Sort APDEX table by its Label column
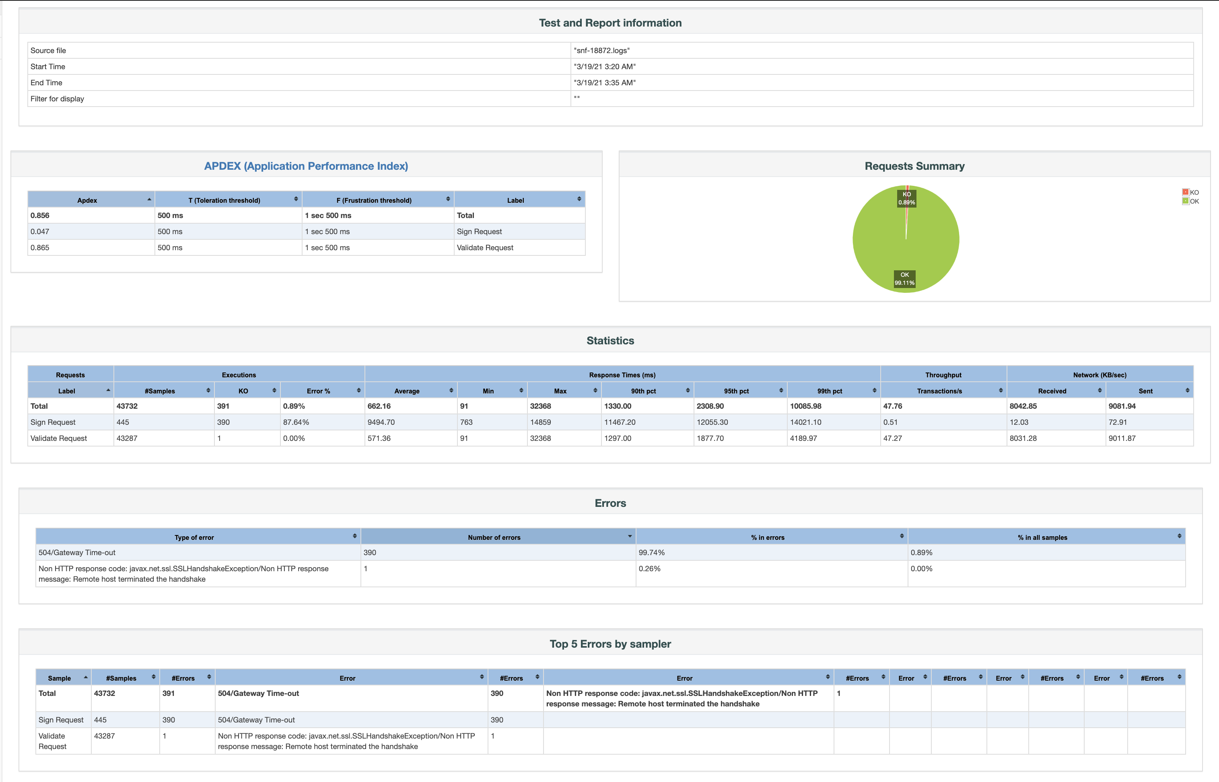This screenshot has width=1219, height=782. point(579,200)
